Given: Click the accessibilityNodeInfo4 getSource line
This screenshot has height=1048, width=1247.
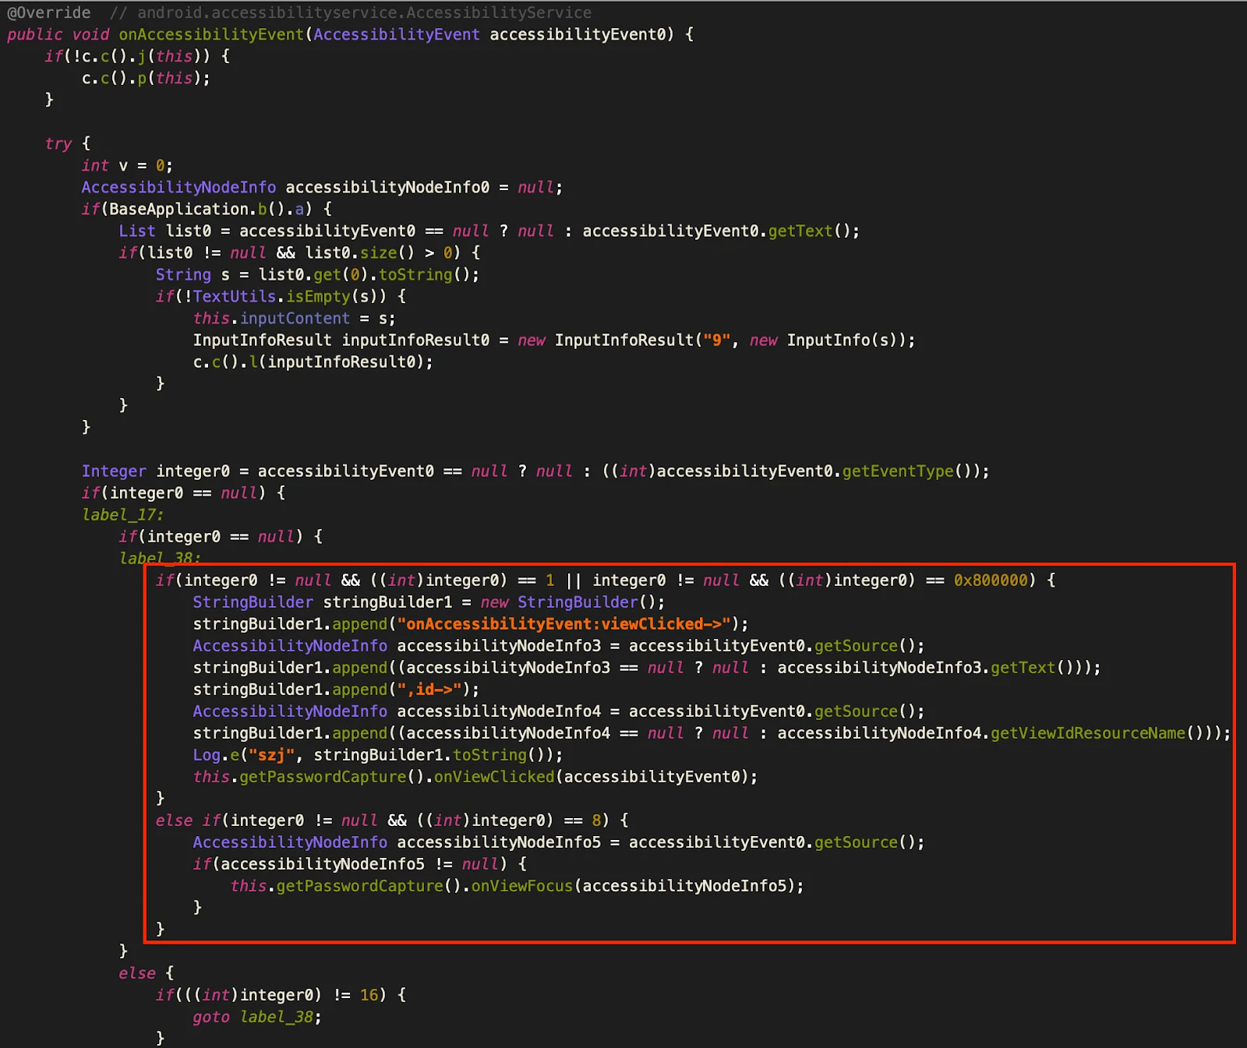Looking at the screenshot, I should click(x=559, y=711).
